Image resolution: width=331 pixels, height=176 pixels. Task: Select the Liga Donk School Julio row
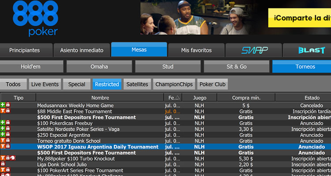tap(165, 165)
